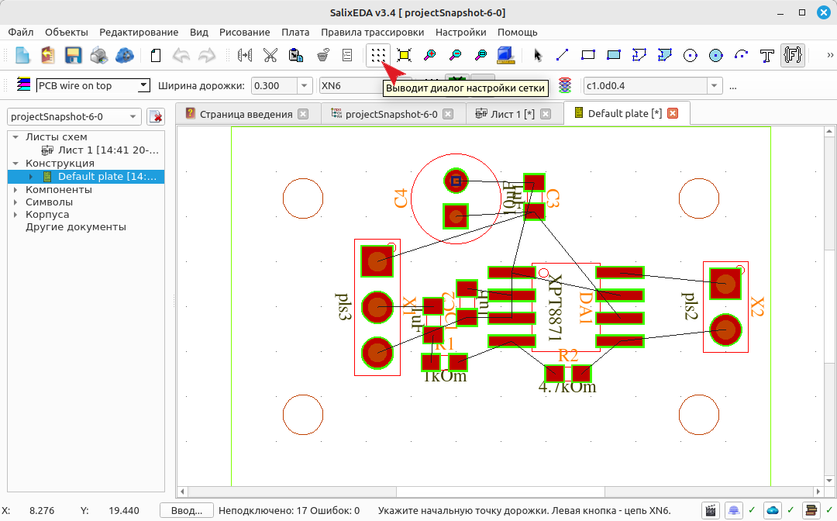Zoom to window magnifier icon
The height and width of the screenshot is (521, 837).
[481, 55]
